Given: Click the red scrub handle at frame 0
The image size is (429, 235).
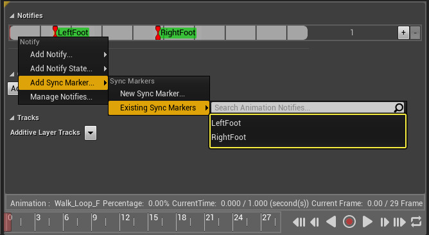Looking at the screenshot, I should click(8, 222).
